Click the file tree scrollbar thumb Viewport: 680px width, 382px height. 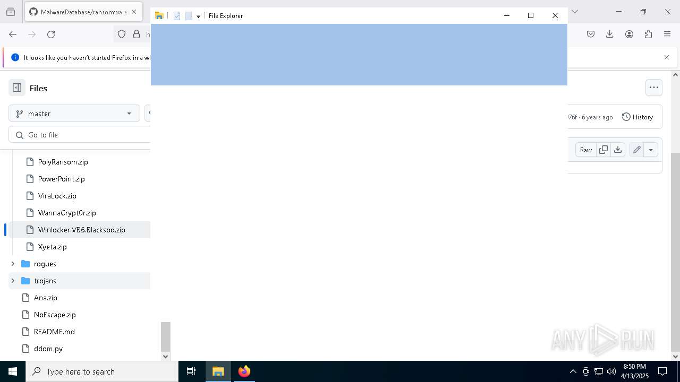(165, 336)
